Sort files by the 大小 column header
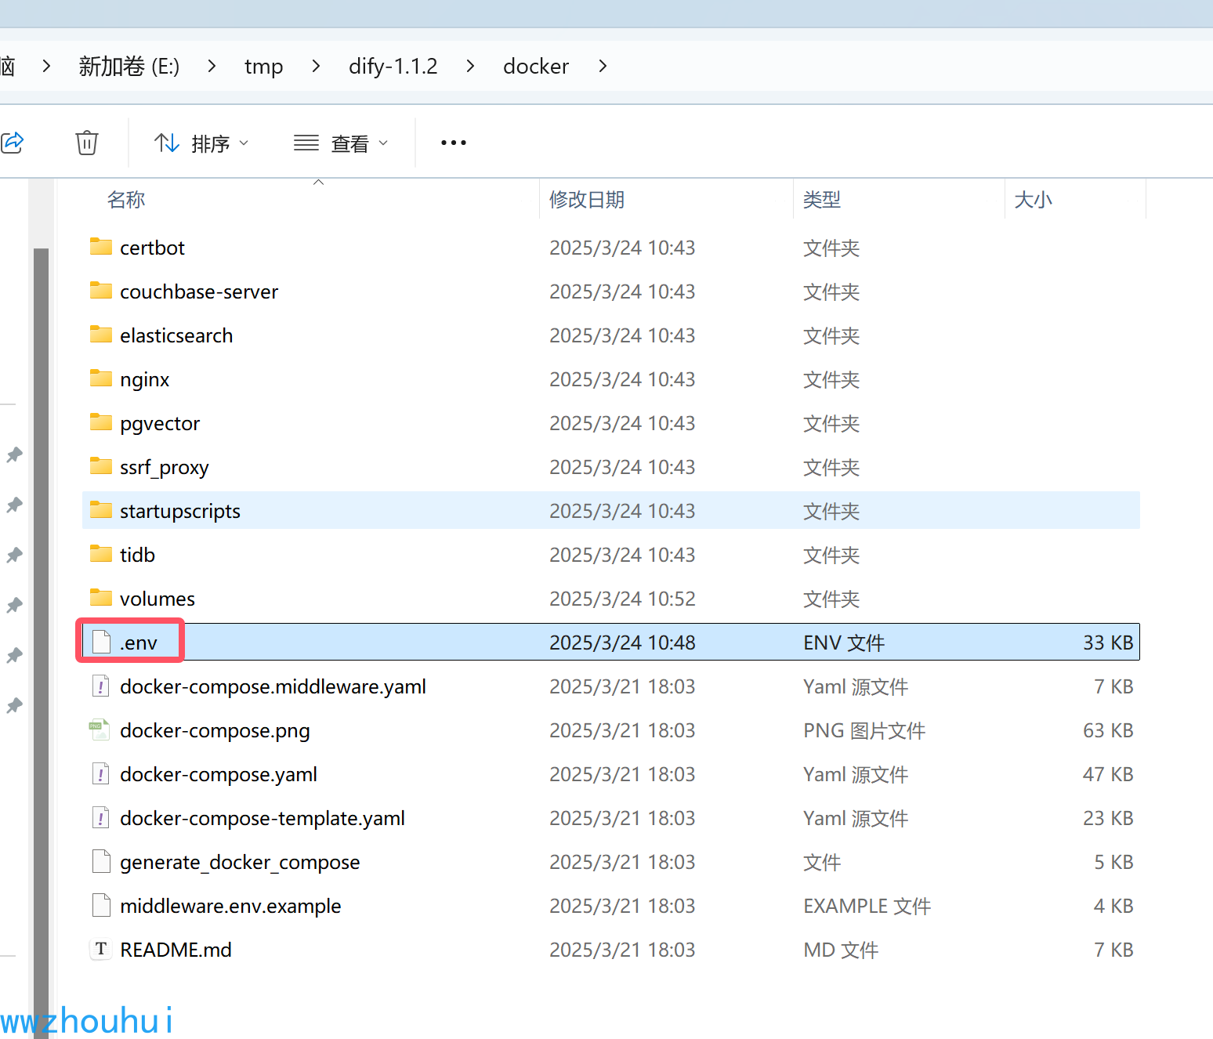1213x1039 pixels. 1033,199
